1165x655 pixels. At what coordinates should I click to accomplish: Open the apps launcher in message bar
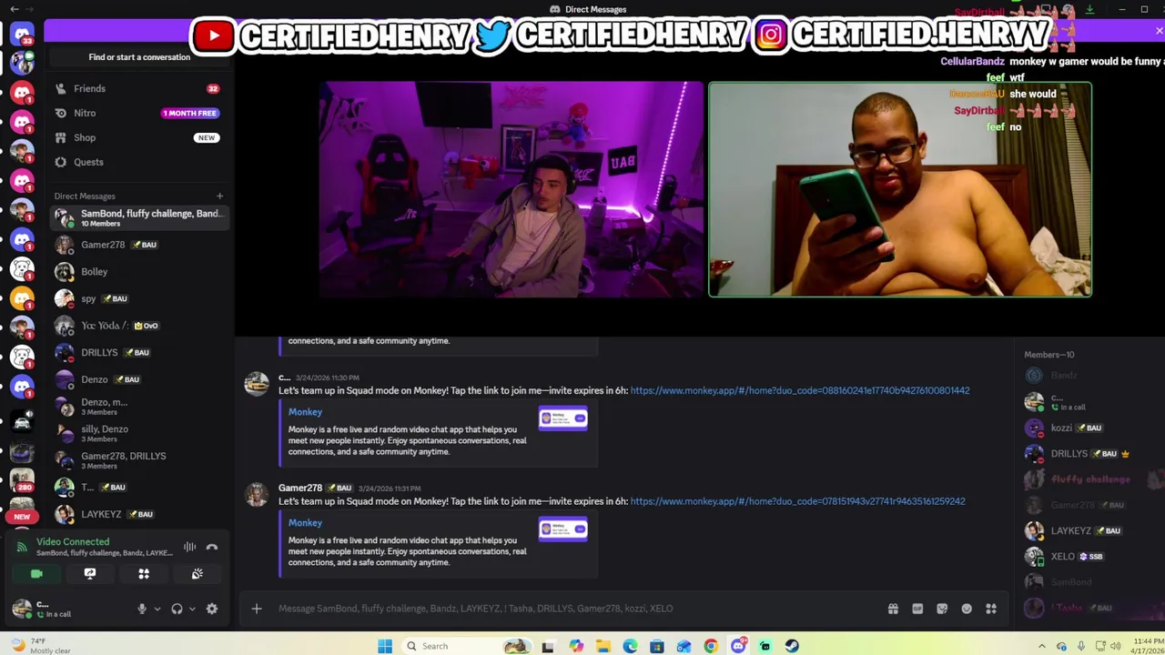click(991, 609)
